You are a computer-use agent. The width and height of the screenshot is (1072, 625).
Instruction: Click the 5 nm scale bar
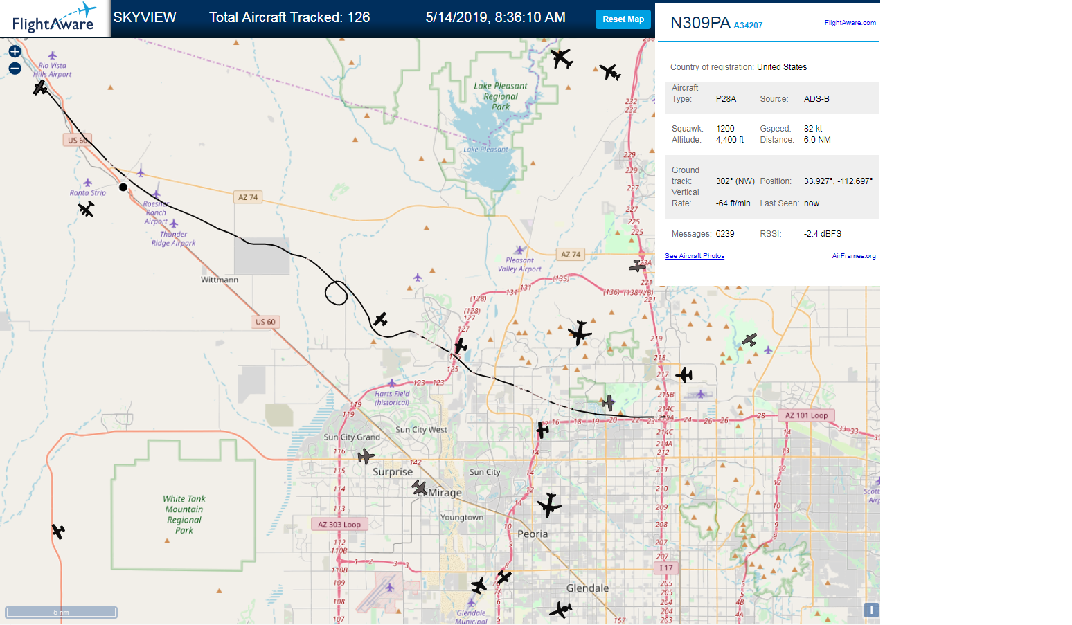[61, 612]
